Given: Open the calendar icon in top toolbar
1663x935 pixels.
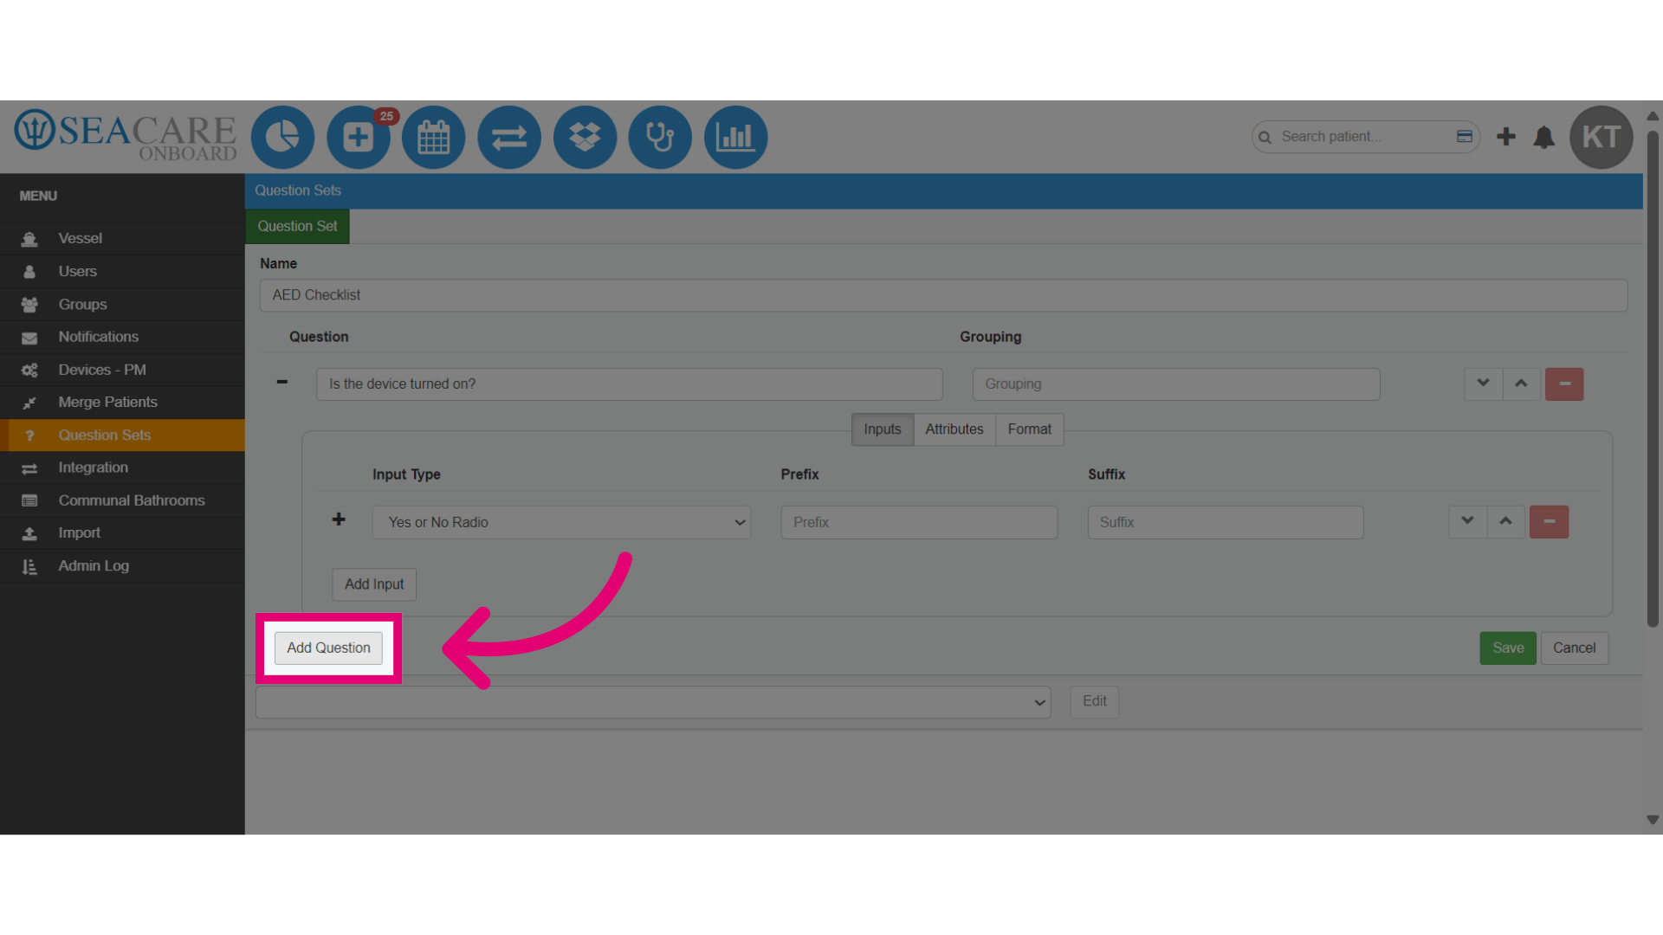Looking at the screenshot, I should point(434,137).
